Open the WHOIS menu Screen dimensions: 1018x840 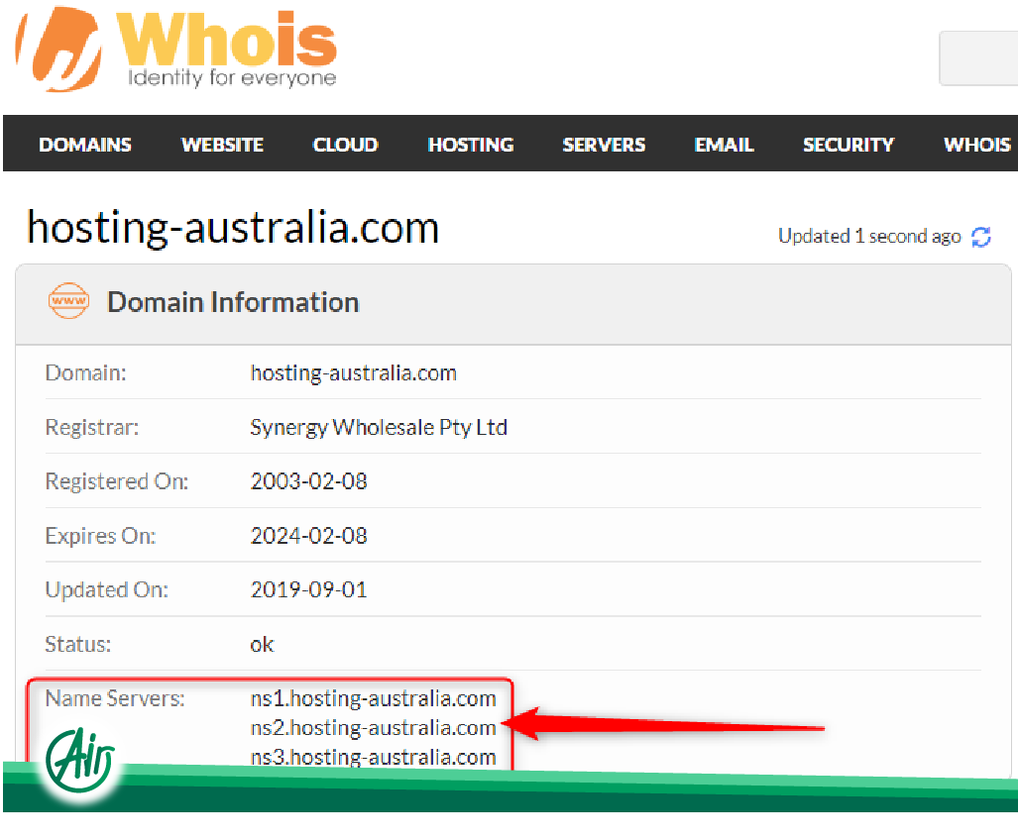click(x=977, y=145)
